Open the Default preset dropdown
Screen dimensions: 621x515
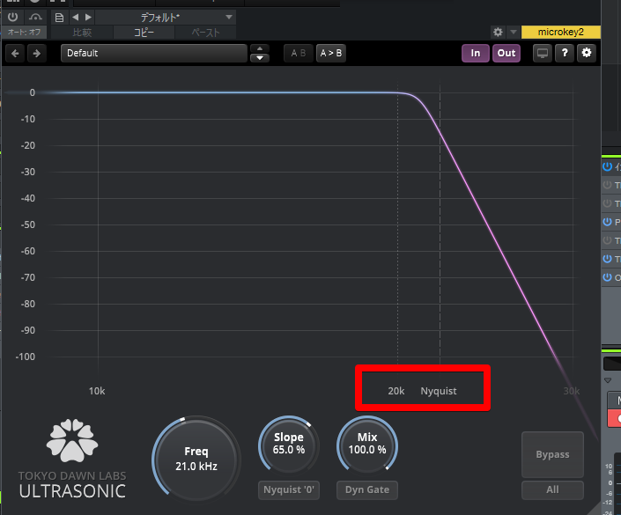click(154, 53)
